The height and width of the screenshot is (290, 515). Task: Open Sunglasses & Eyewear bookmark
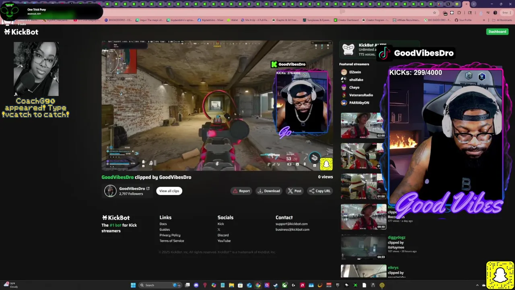point(317,20)
